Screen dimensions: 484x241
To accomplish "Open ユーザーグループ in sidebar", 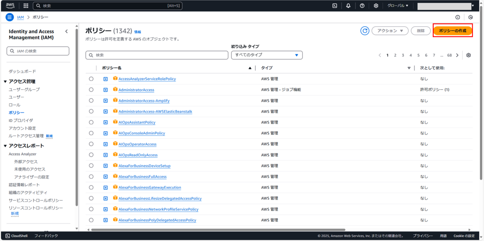I will (x=24, y=89).
